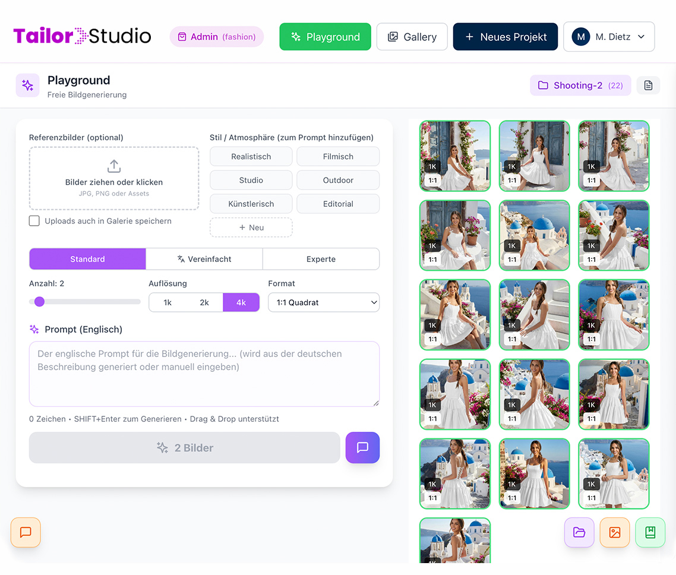
Task: Open the green bookmark floating button
Action: coord(650,532)
